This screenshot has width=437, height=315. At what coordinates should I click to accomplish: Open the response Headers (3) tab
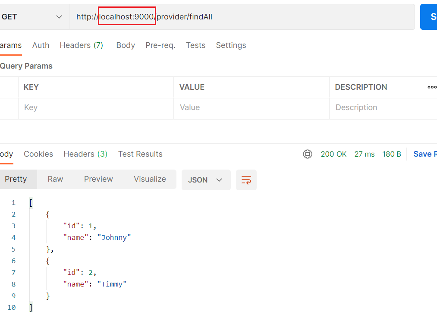pyautogui.click(x=85, y=154)
